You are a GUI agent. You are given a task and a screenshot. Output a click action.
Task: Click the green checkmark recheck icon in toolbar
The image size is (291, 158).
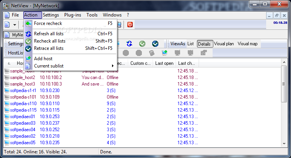(x=142, y=44)
